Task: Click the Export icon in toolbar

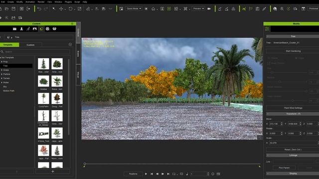Action: [x=28, y=9]
